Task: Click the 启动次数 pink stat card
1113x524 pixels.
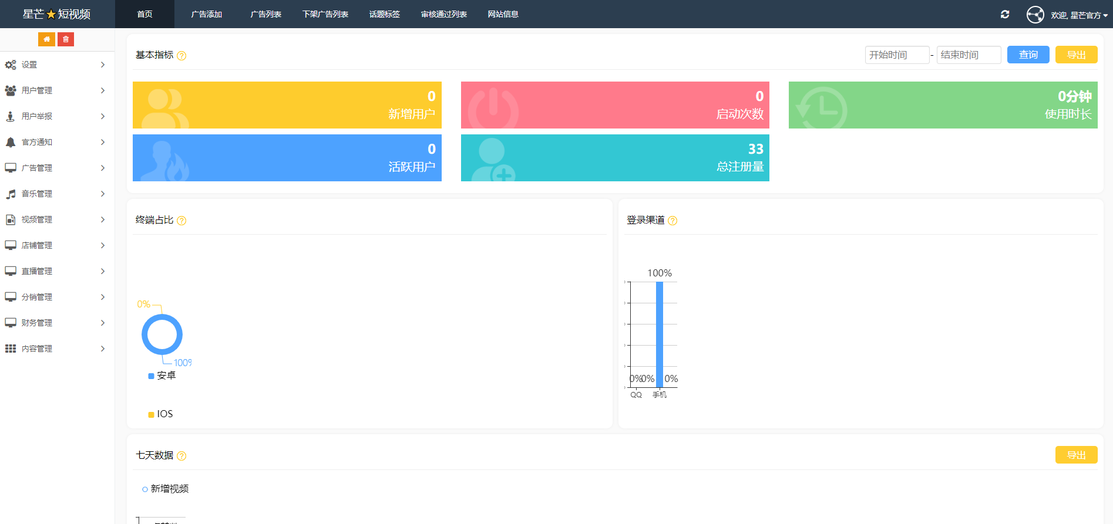Action: coord(615,105)
